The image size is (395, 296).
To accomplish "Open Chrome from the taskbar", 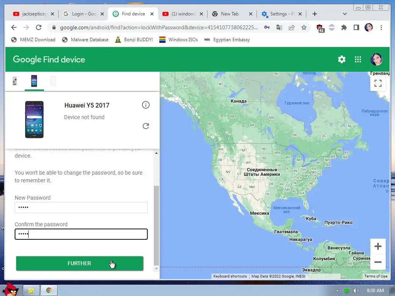I will (49, 291).
